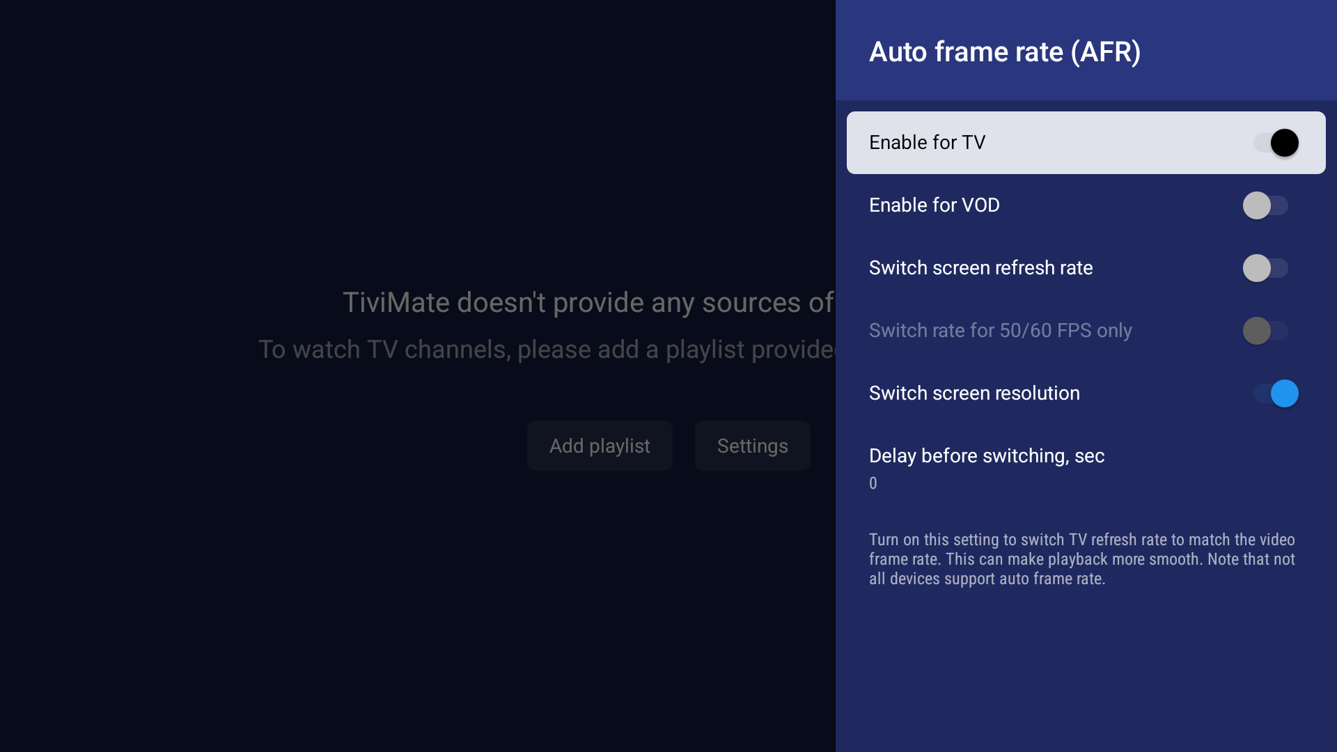Click the TiviMate doesn't provide any sources message
Viewport: 1337px width, 752px height.
588,303
